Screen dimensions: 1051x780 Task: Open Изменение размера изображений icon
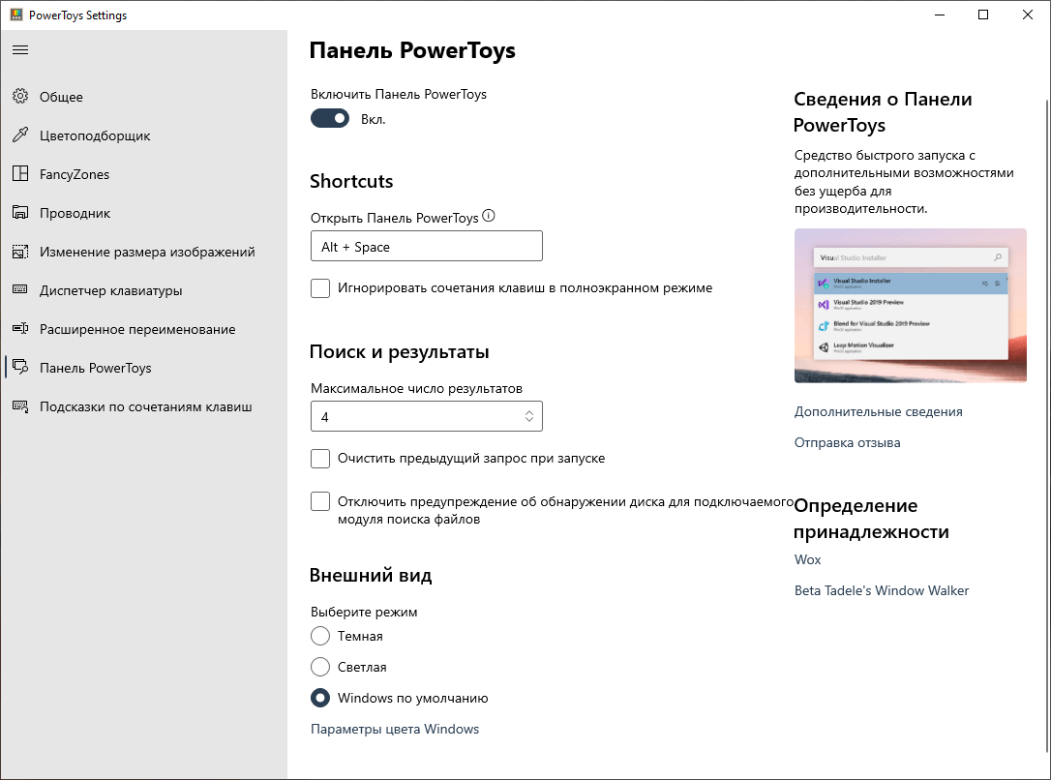pyautogui.click(x=20, y=252)
